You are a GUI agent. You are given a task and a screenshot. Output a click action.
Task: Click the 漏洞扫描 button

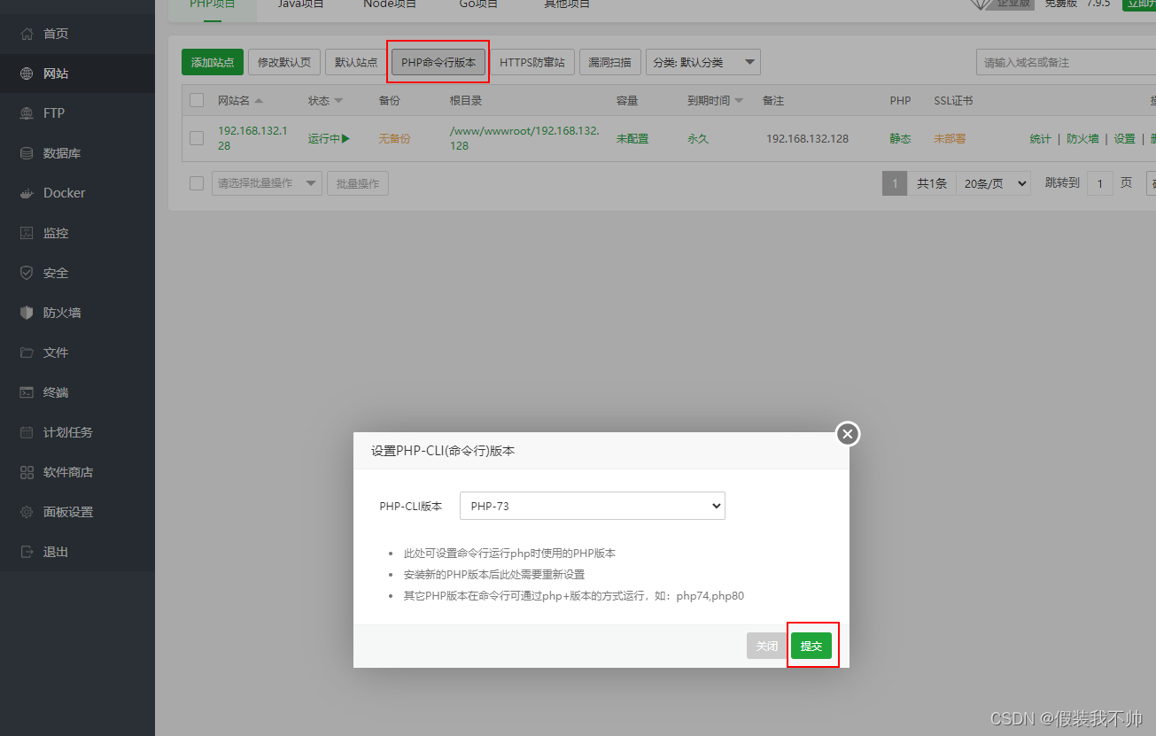click(x=610, y=62)
